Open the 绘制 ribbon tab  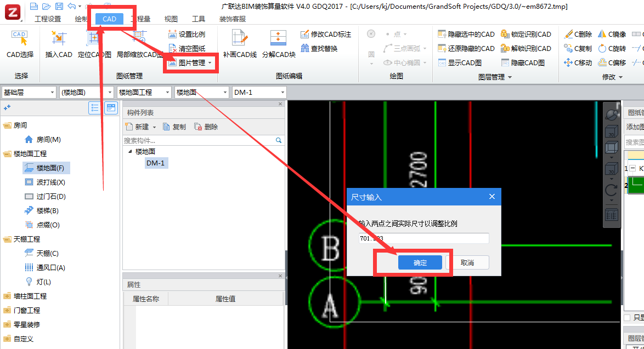(81, 19)
